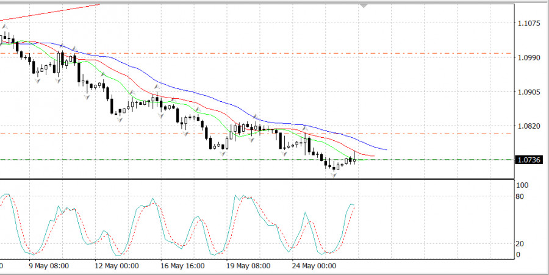The width and height of the screenshot is (549, 275).
Task: Click the right end of the blue moving average
Action: [x=386, y=149]
